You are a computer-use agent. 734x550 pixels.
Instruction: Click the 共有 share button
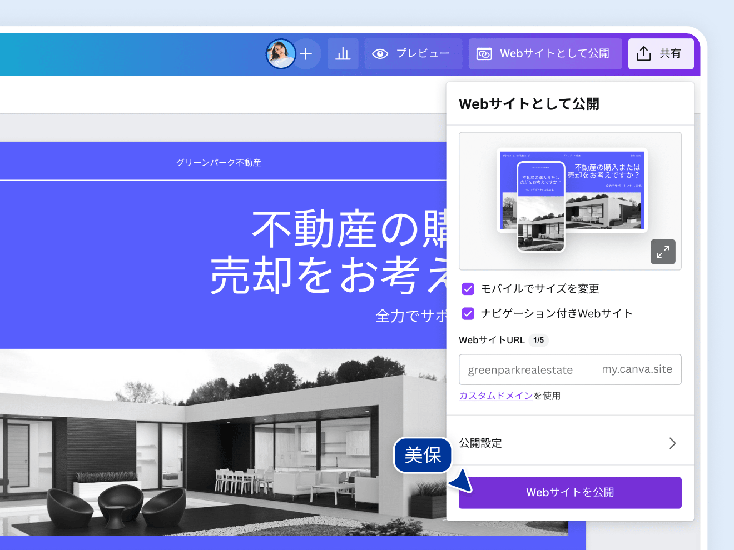click(x=661, y=54)
